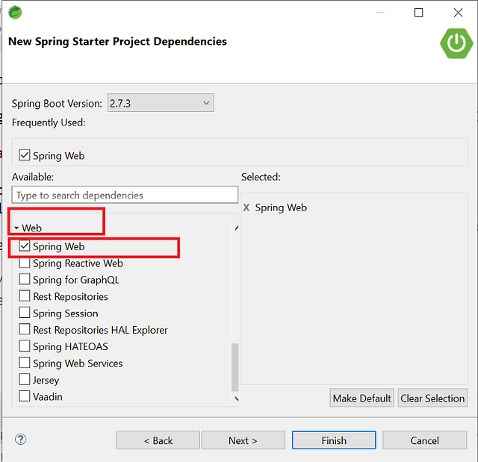The image size is (478, 462).
Task: Uncheck Spring Web under Frequently Used
Action: pyautogui.click(x=25, y=155)
